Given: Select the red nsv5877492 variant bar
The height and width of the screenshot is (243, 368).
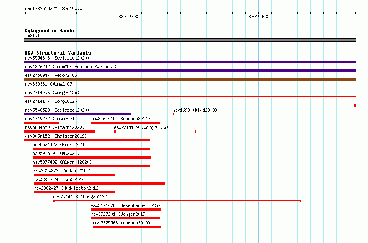Looking at the screenshot, I should coord(91,166).
